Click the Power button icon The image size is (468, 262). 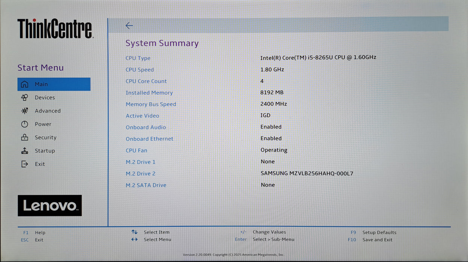[x=24, y=124]
